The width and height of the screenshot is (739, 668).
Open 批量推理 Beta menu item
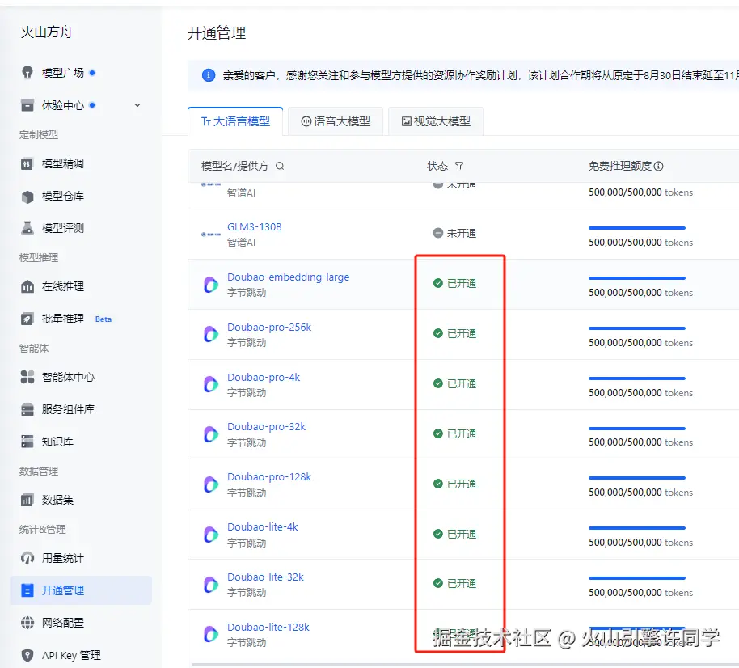pyautogui.click(x=76, y=319)
